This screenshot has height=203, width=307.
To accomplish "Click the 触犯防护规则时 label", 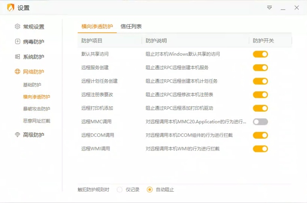I will point(94,190).
